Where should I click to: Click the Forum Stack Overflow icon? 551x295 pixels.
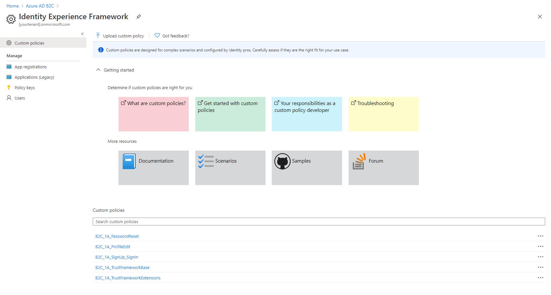click(359, 161)
